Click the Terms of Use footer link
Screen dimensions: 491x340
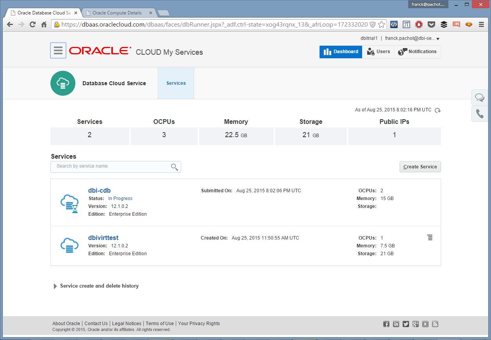pyautogui.click(x=160, y=324)
